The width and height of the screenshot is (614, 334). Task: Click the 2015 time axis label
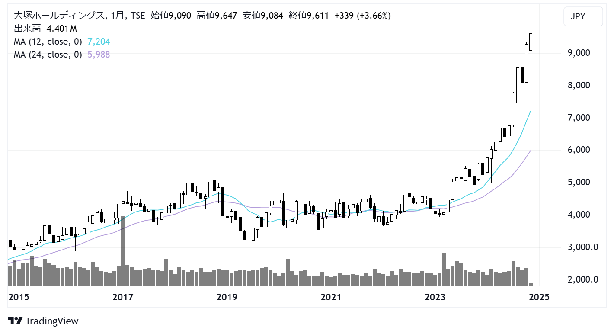[18, 298]
